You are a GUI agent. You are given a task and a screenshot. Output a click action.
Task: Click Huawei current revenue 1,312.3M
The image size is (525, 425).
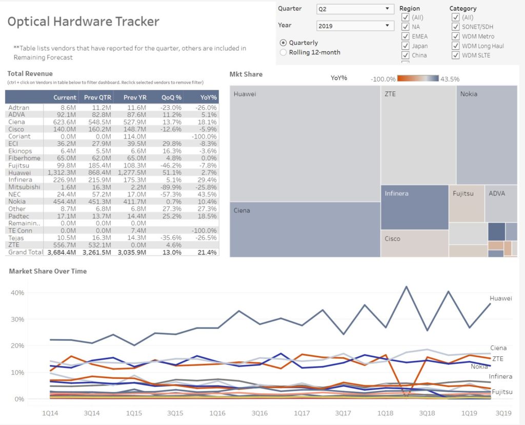[62, 172]
